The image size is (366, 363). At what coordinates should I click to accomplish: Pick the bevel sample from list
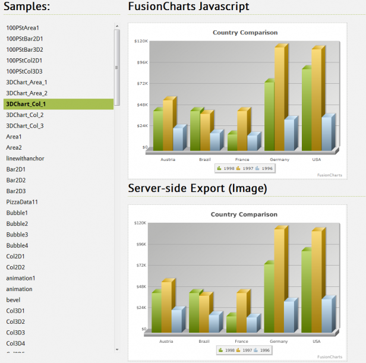click(13, 300)
